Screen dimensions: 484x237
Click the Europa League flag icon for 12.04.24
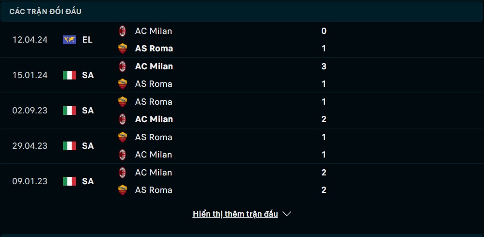(69, 40)
